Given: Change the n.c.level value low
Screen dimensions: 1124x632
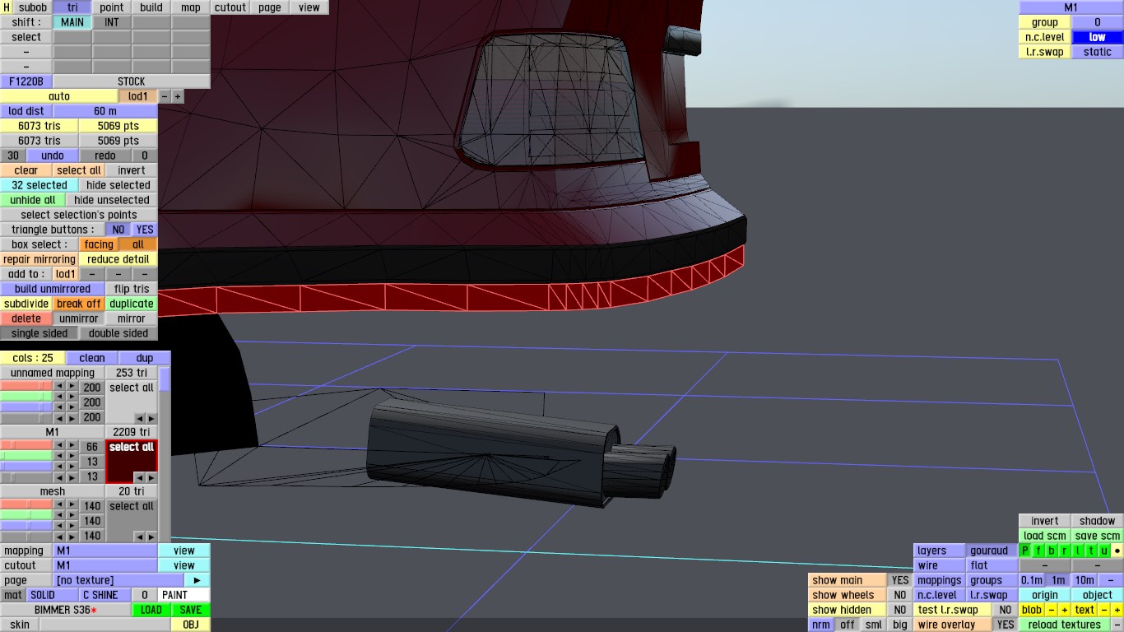Looking at the screenshot, I should tap(1098, 37).
